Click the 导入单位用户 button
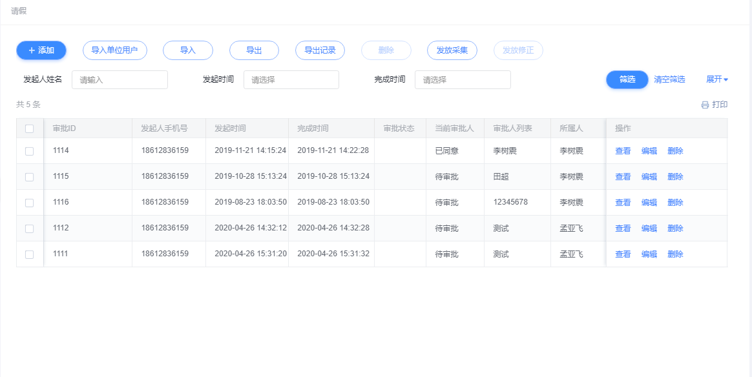This screenshot has width=752, height=377. [114, 50]
